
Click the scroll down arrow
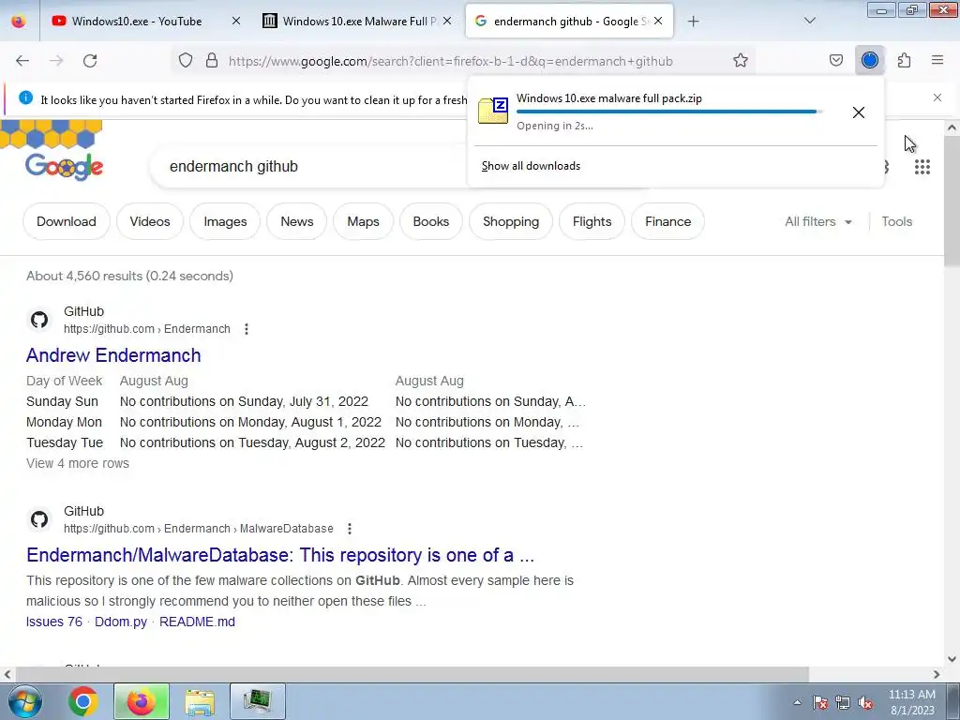[952, 659]
